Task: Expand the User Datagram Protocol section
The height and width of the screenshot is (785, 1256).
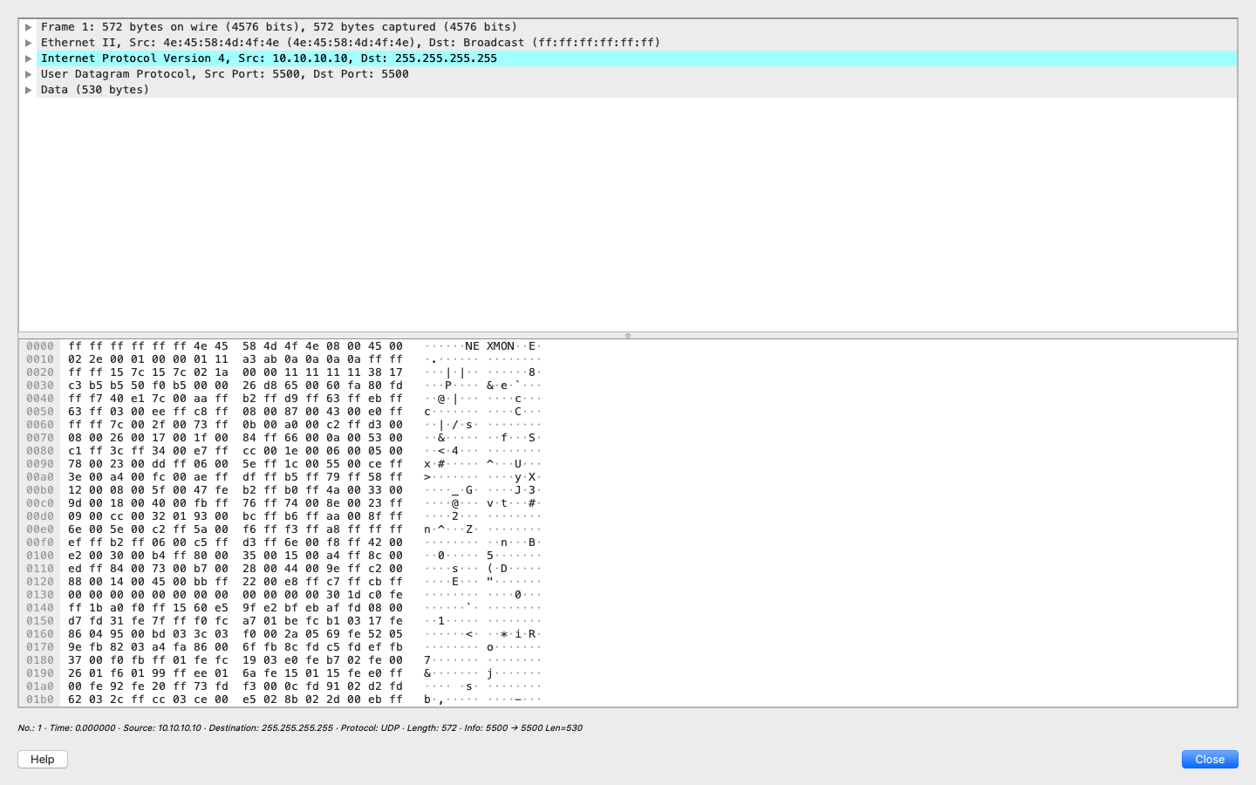Action: [29, 74]
